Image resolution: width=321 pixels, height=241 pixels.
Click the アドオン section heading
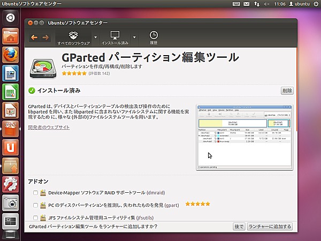(x=38, y=182)
